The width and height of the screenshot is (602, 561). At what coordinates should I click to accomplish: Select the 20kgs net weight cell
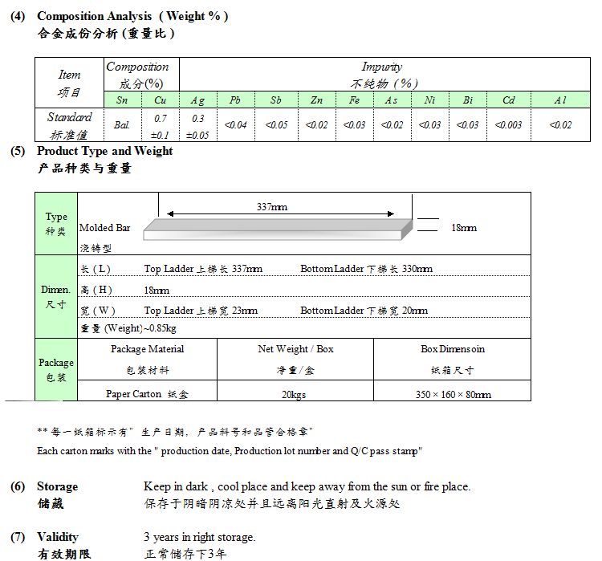coord(296,394)
